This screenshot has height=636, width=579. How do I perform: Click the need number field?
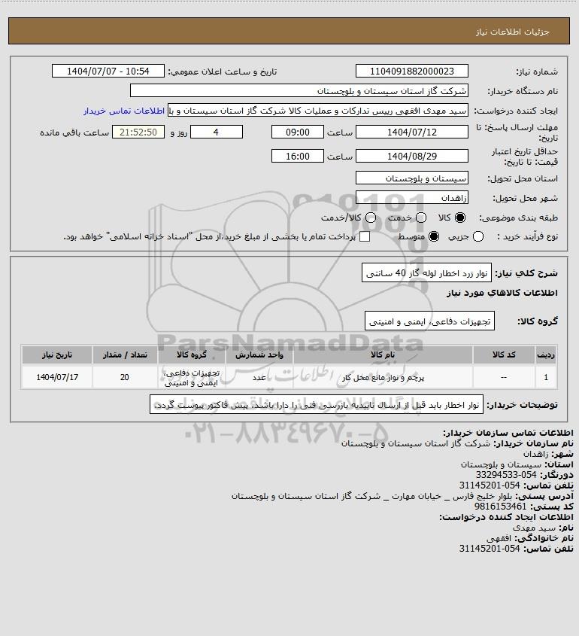(411, 71)
